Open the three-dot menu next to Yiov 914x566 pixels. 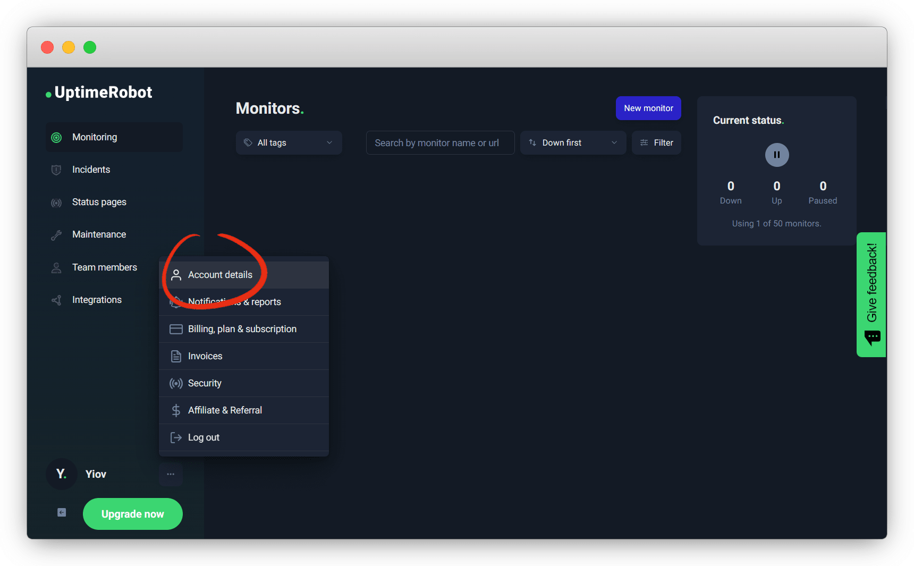click(x=171, y=474)
